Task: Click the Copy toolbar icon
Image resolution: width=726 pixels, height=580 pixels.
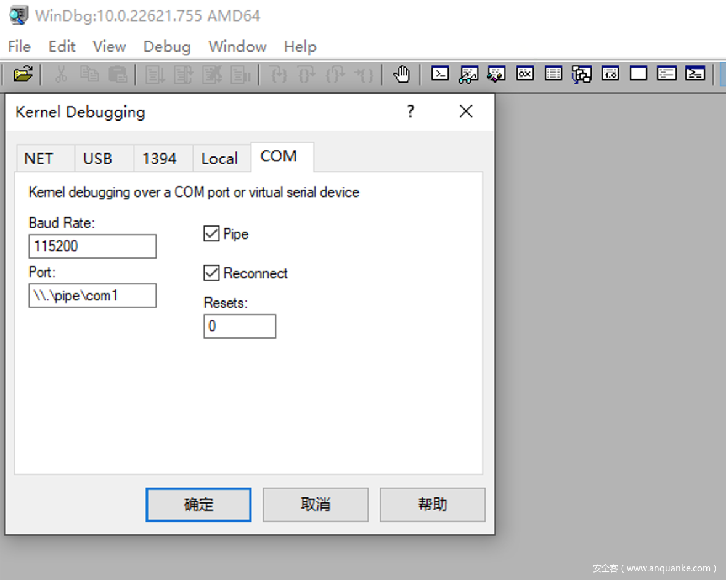Action: (89, 74)
